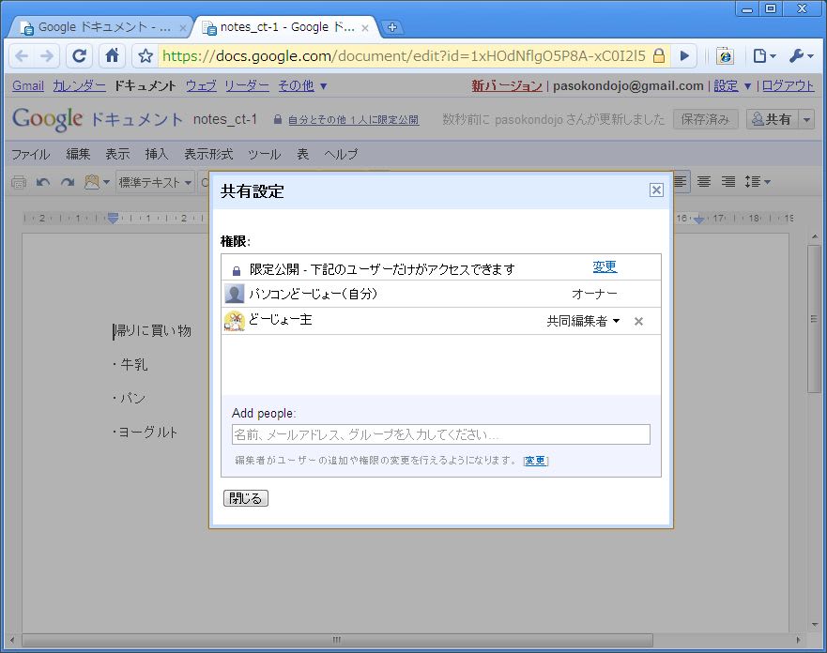Bookmark this page with the star icon
Screen dimensions: 827x653
[x=145, y=56]
